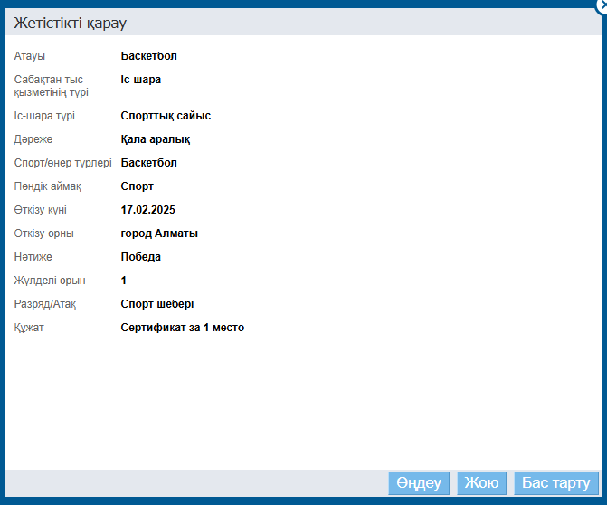
Task: Click the Өңдеу (Edit) button
Action: pos(419,483)
